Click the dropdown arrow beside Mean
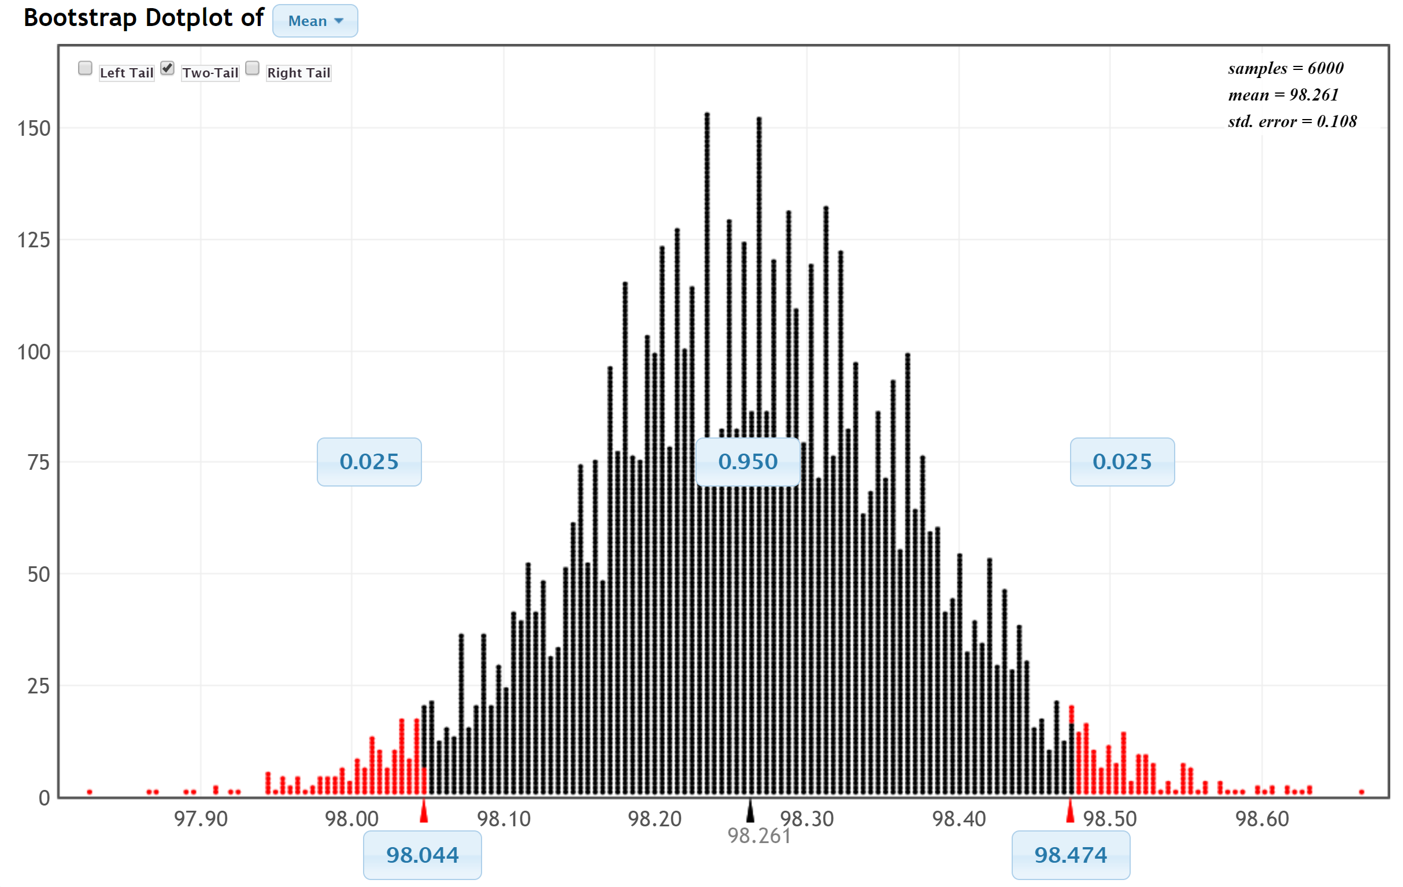1403x887 pixels. pos(340,21)
